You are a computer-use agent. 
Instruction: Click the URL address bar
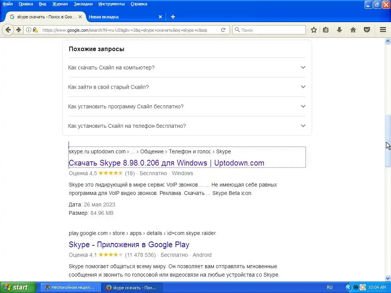click(125, 30)
